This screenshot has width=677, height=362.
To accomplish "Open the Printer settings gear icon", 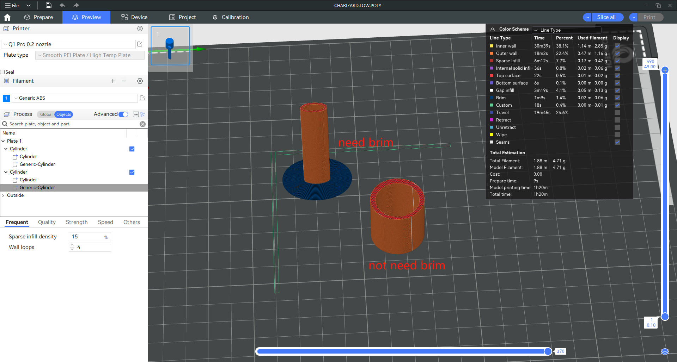I will 140,29.
